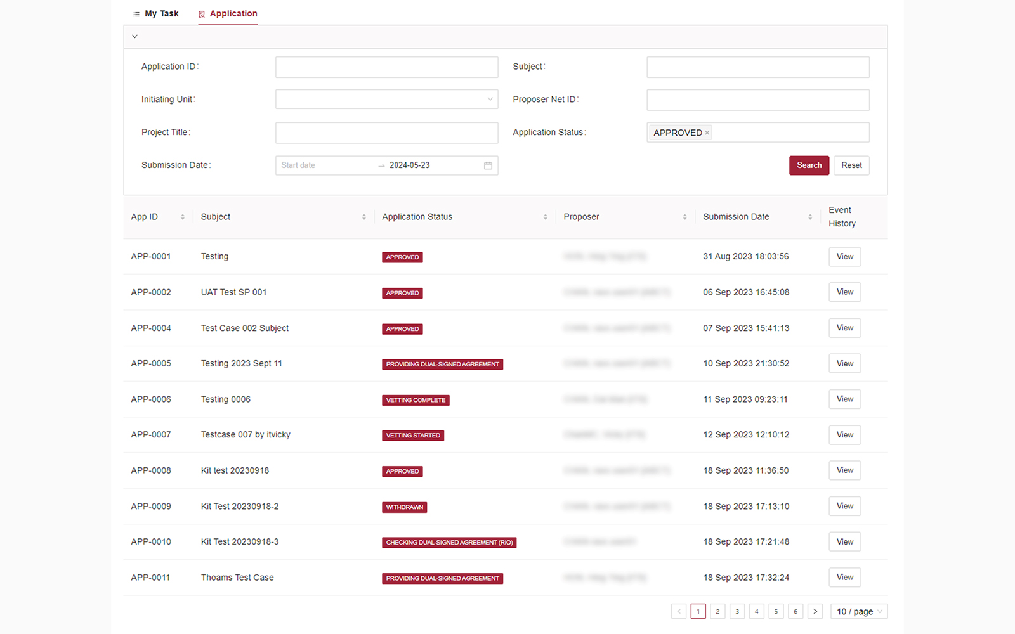Viewport: 1015px width, 634px height.
Task: Sort table by Application Status column
Action: pos(545,217)
